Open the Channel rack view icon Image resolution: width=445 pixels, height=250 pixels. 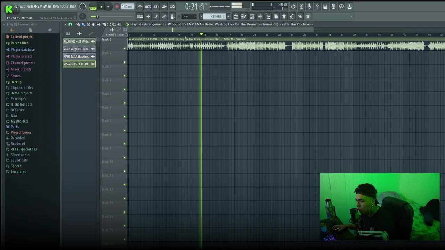(252, 16)
